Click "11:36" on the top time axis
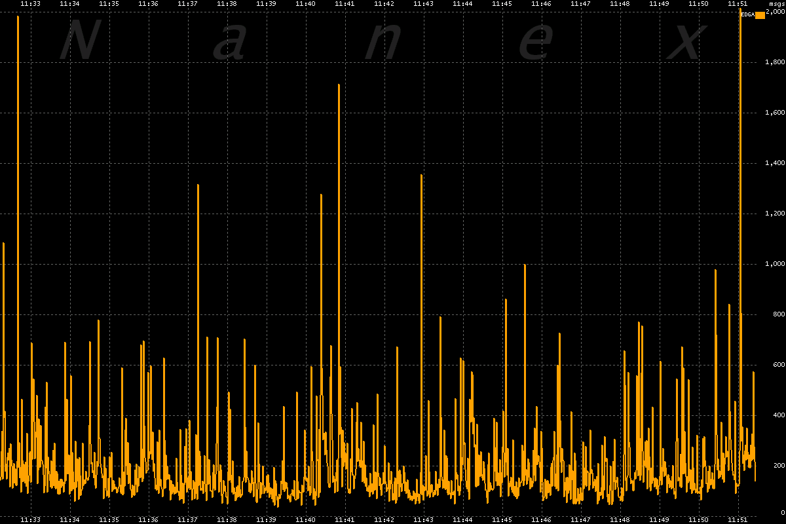 tap(149, 4)
